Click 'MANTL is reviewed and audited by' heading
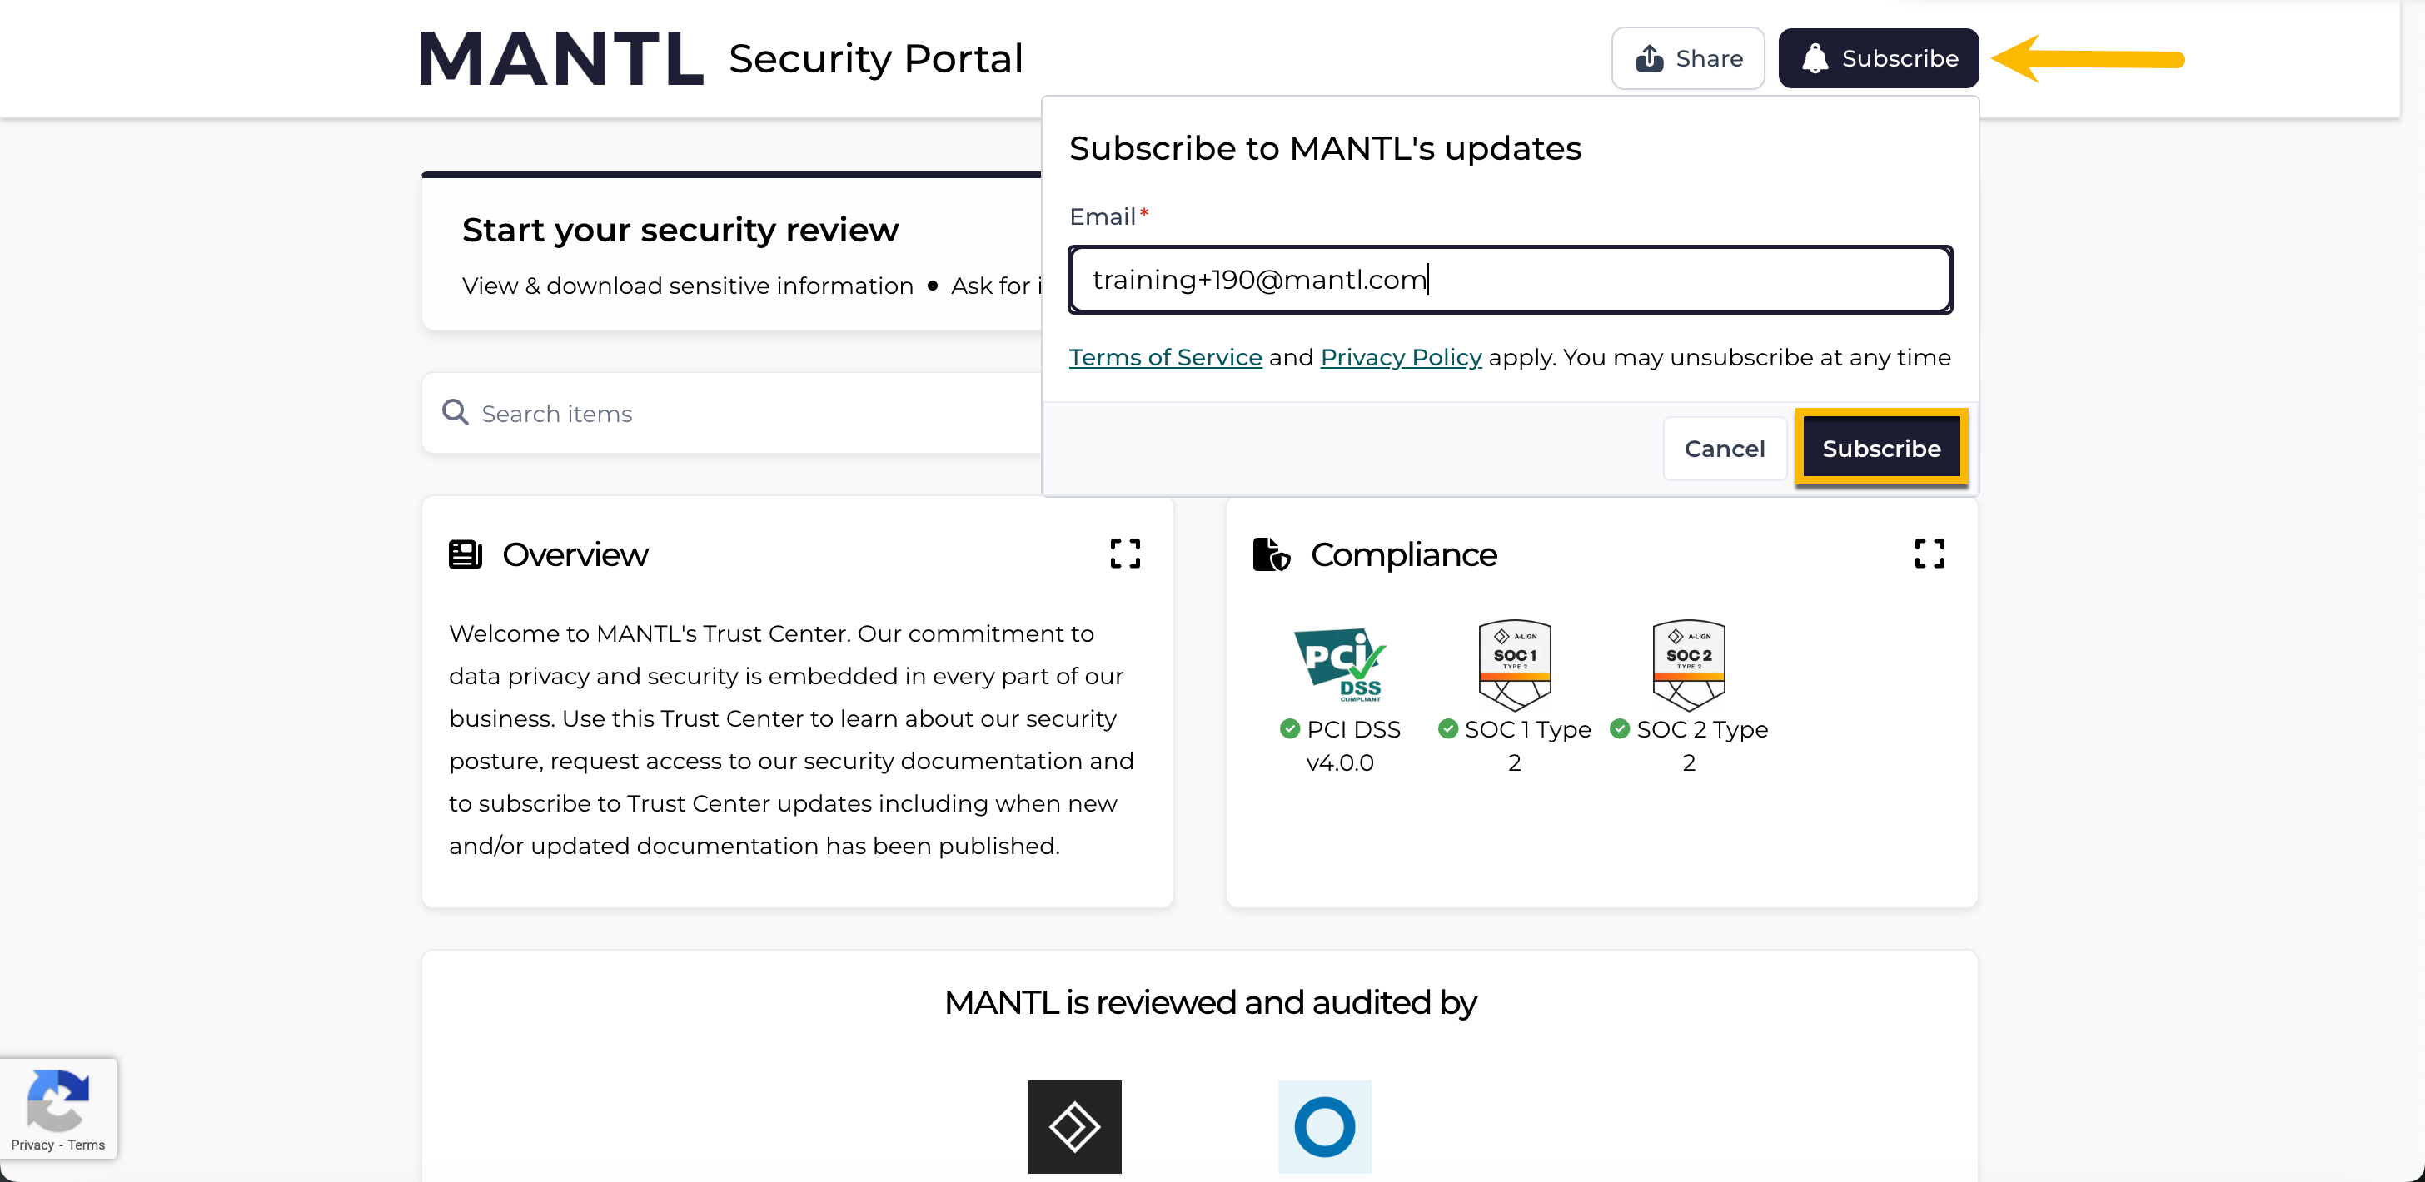2425x1182 pixels. pos(1210,1002)
